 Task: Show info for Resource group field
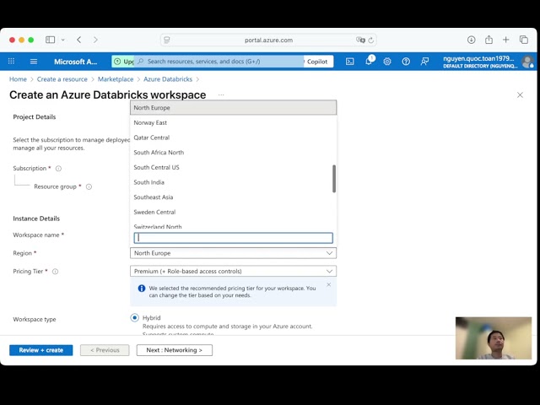click(89, 186)
